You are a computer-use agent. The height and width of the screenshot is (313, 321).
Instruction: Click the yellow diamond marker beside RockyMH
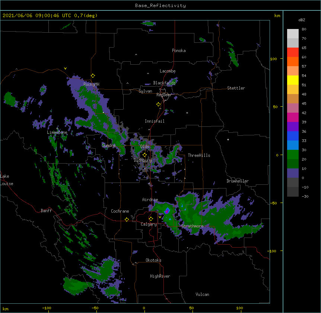click(x=93, y=75)
